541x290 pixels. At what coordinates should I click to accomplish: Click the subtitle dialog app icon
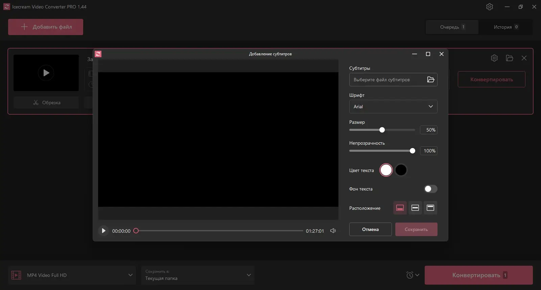coord(98,54)
